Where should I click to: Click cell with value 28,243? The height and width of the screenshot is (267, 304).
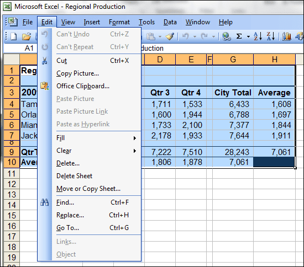(x=233, y=152)
